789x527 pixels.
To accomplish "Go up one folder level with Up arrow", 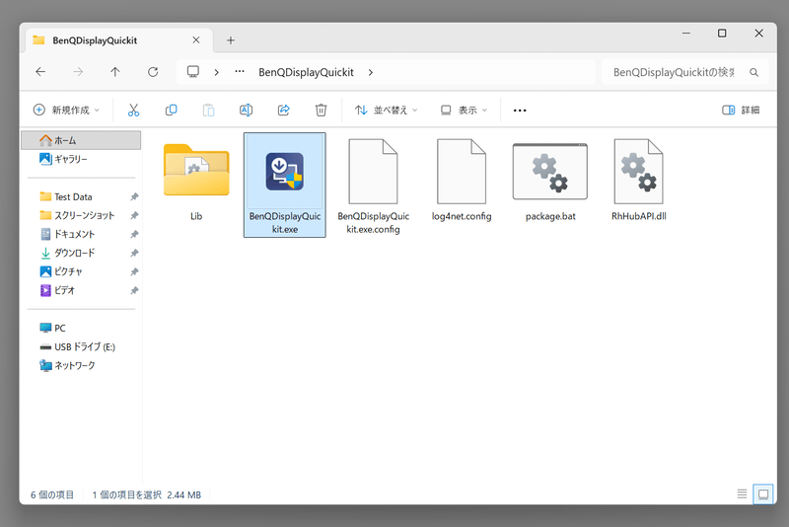I will click(x=115, y=72).
